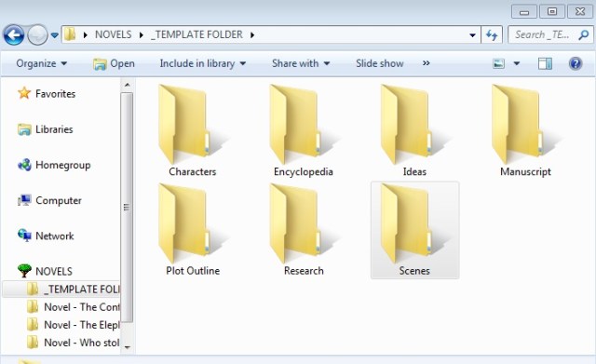This screenshot has height=364, width=596.
Task: Select _TEMPLATE FOLDER breadcrumb segment
Action: coord(196,34)
